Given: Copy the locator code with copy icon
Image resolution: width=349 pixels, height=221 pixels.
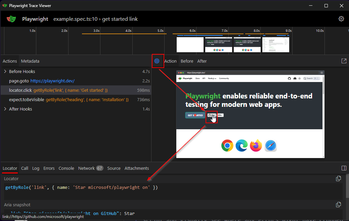Looking at the screenshot, I should (x=339, y=178).
